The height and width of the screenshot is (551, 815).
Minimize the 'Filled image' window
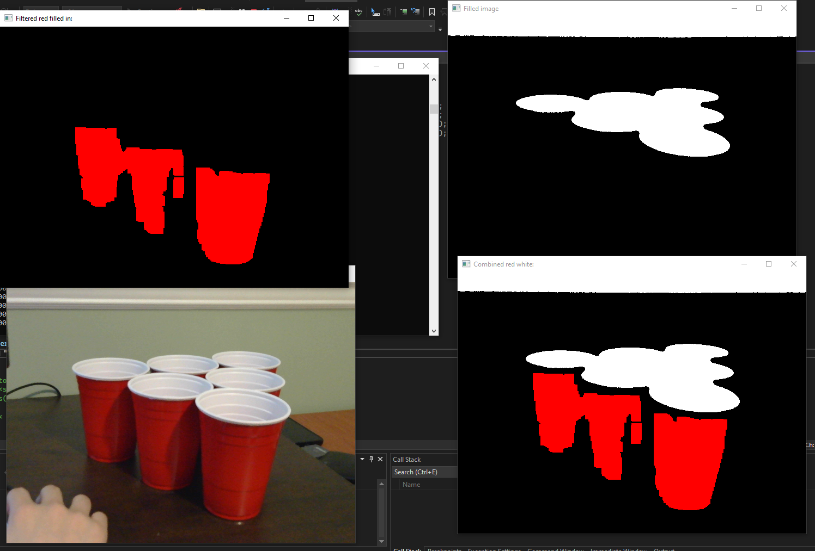coord(734,8)
